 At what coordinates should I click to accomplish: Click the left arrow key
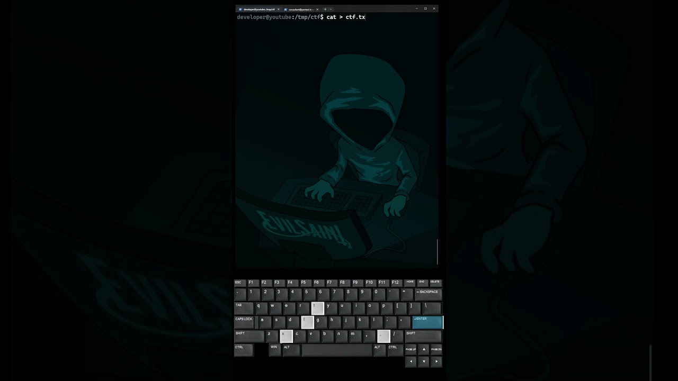[411, 361]
